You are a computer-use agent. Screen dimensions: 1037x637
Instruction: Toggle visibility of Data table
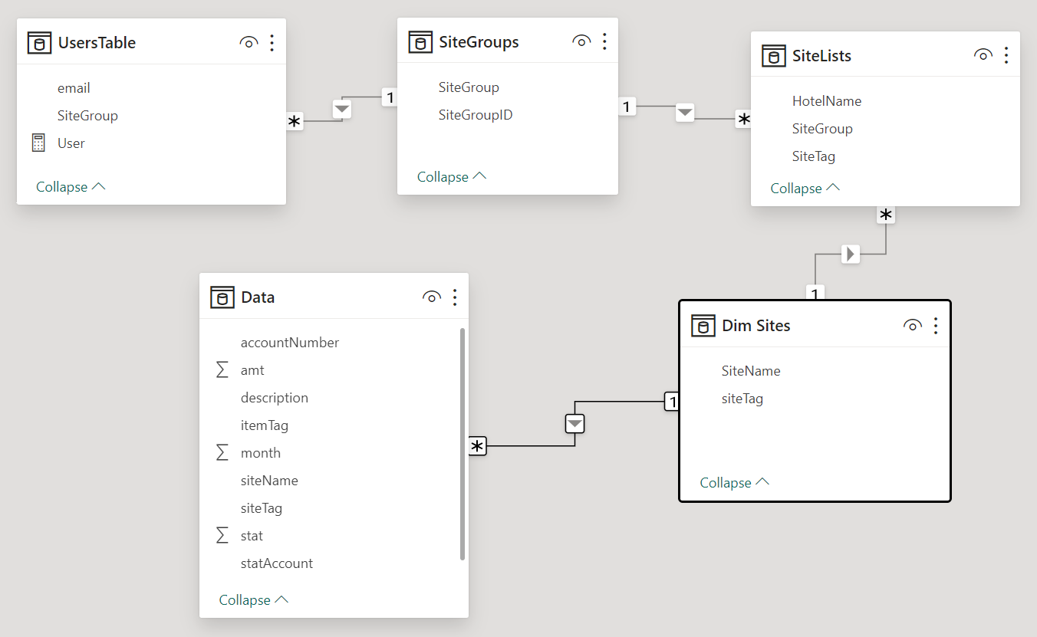(x=432, y=297)
